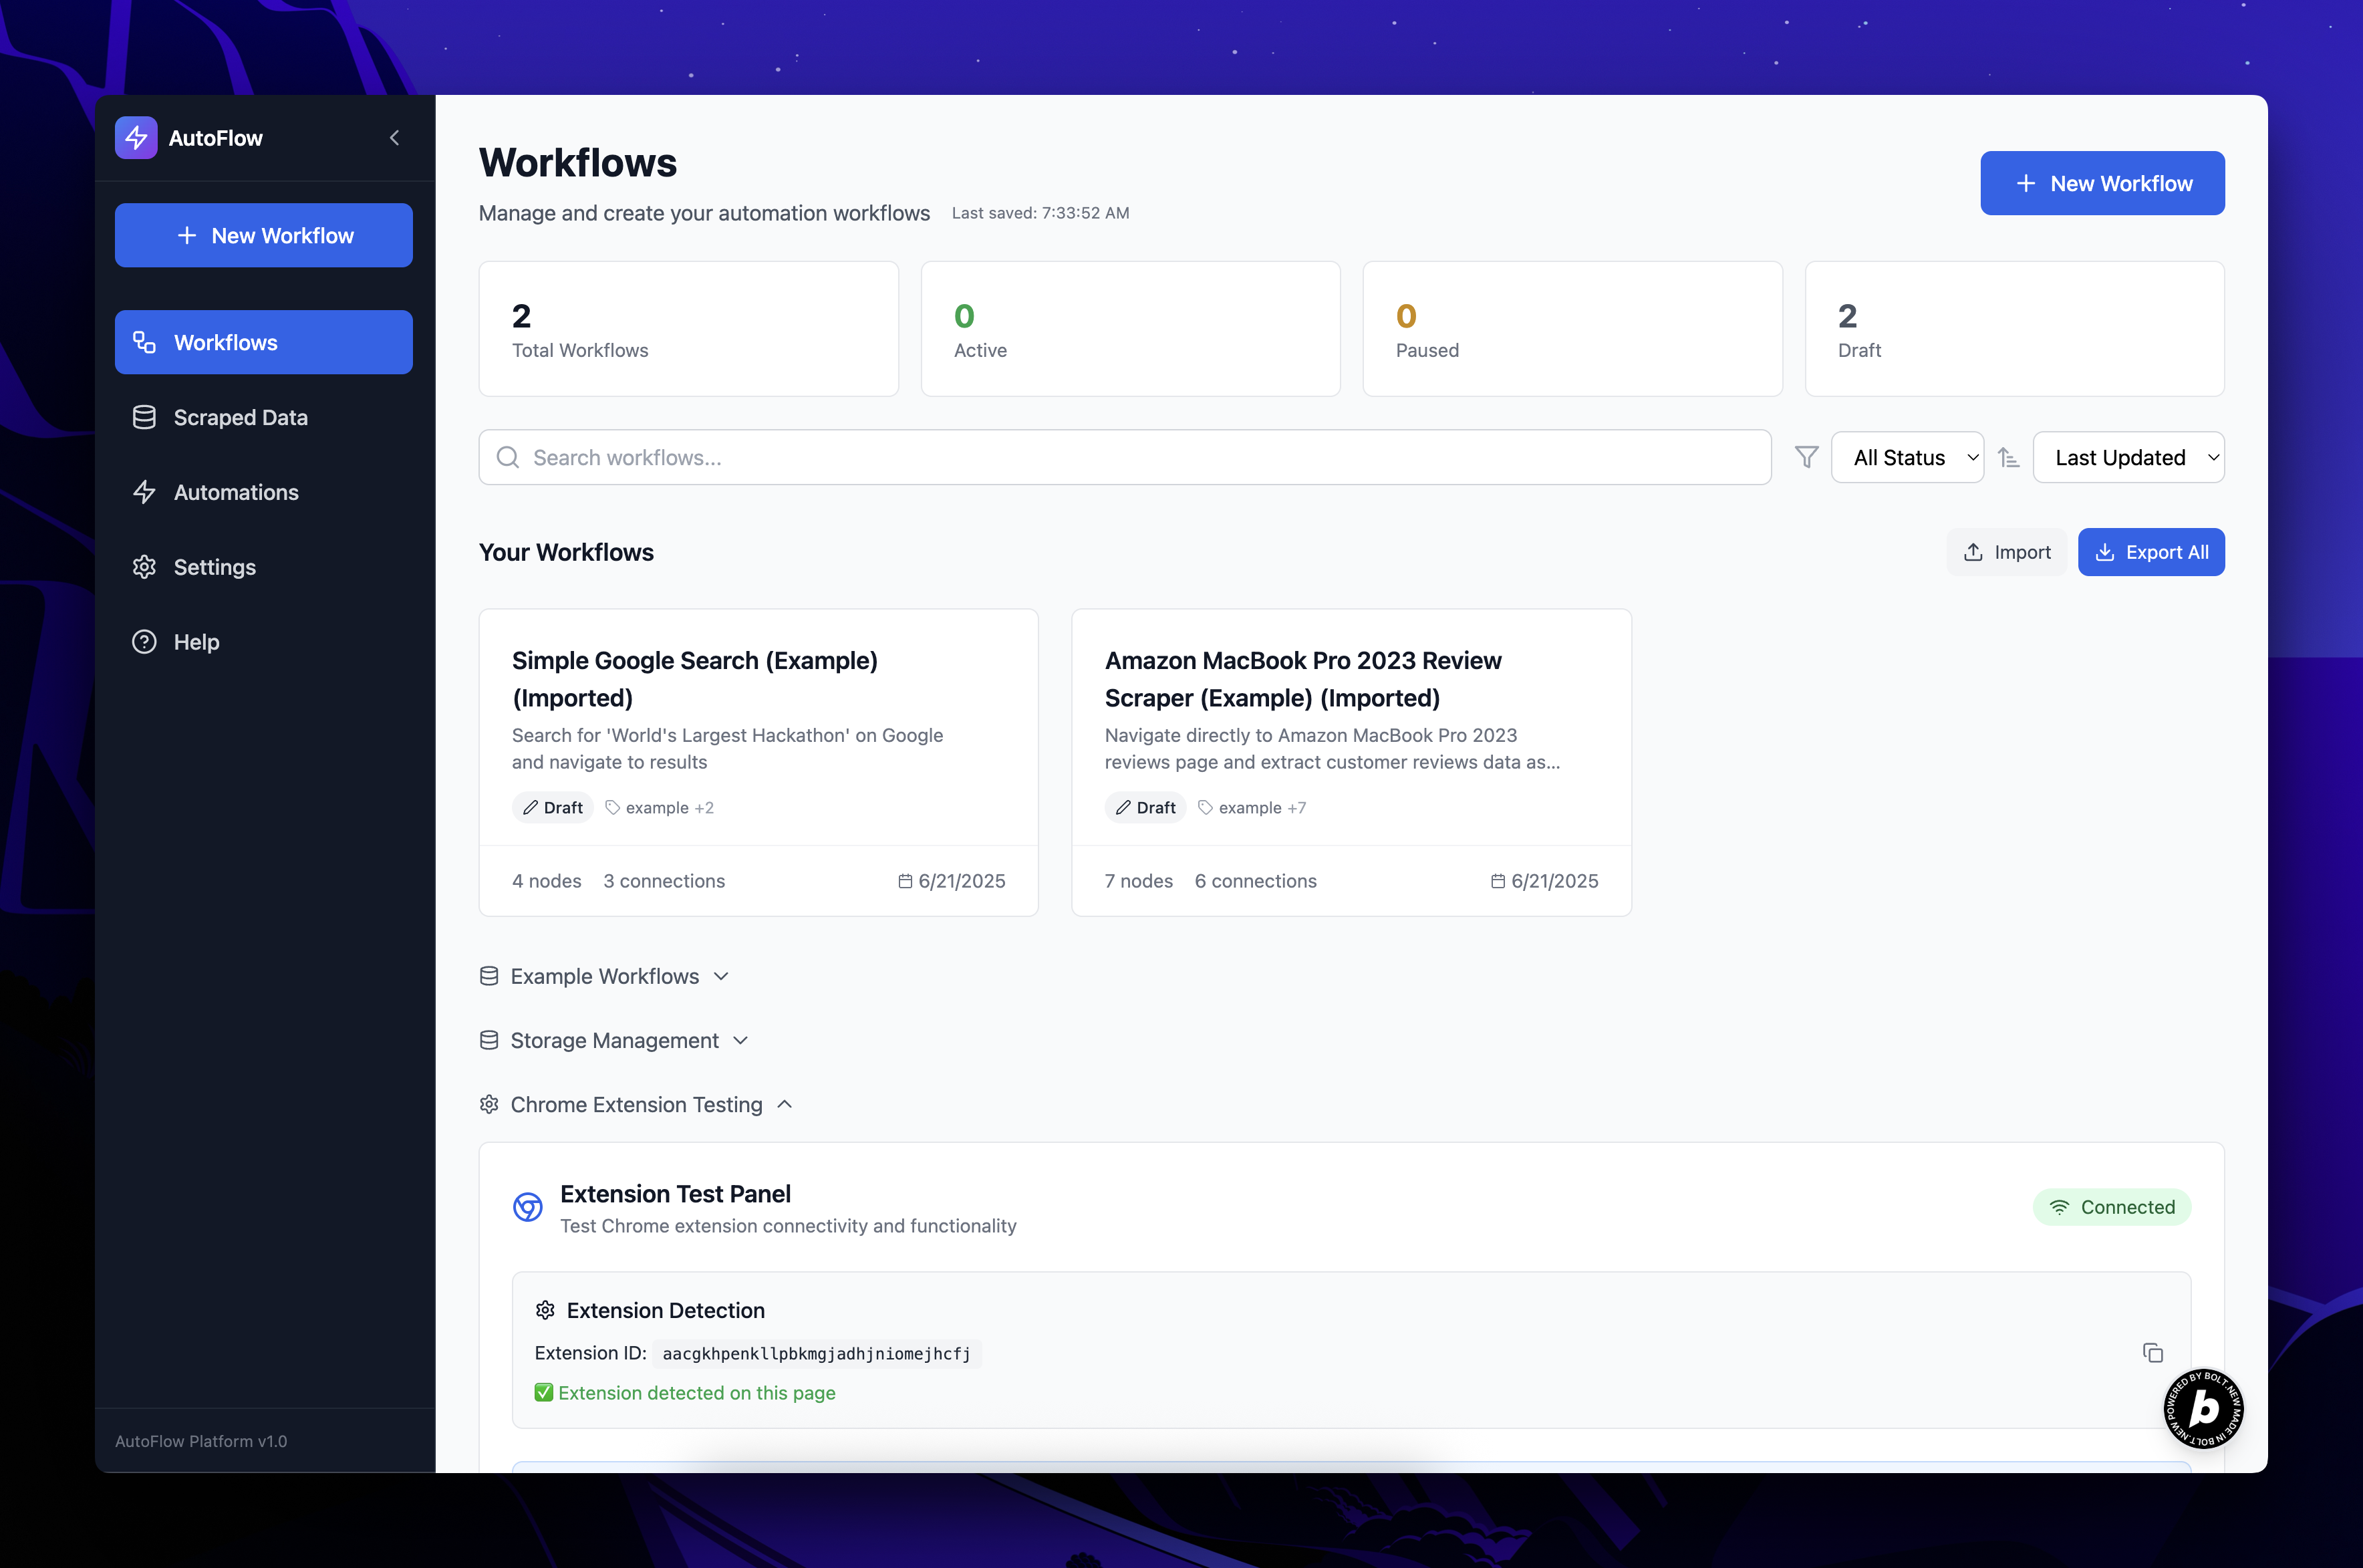Viewport: 2363px width, 1568px height.
Task: Toggle sort order icon beside Last Updated
Action: (2008, 458)
